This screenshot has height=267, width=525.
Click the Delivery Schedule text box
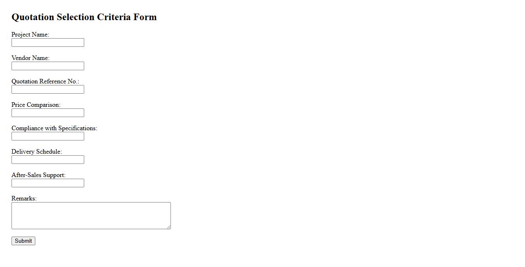pyautogui.click(x=48, y=160)
